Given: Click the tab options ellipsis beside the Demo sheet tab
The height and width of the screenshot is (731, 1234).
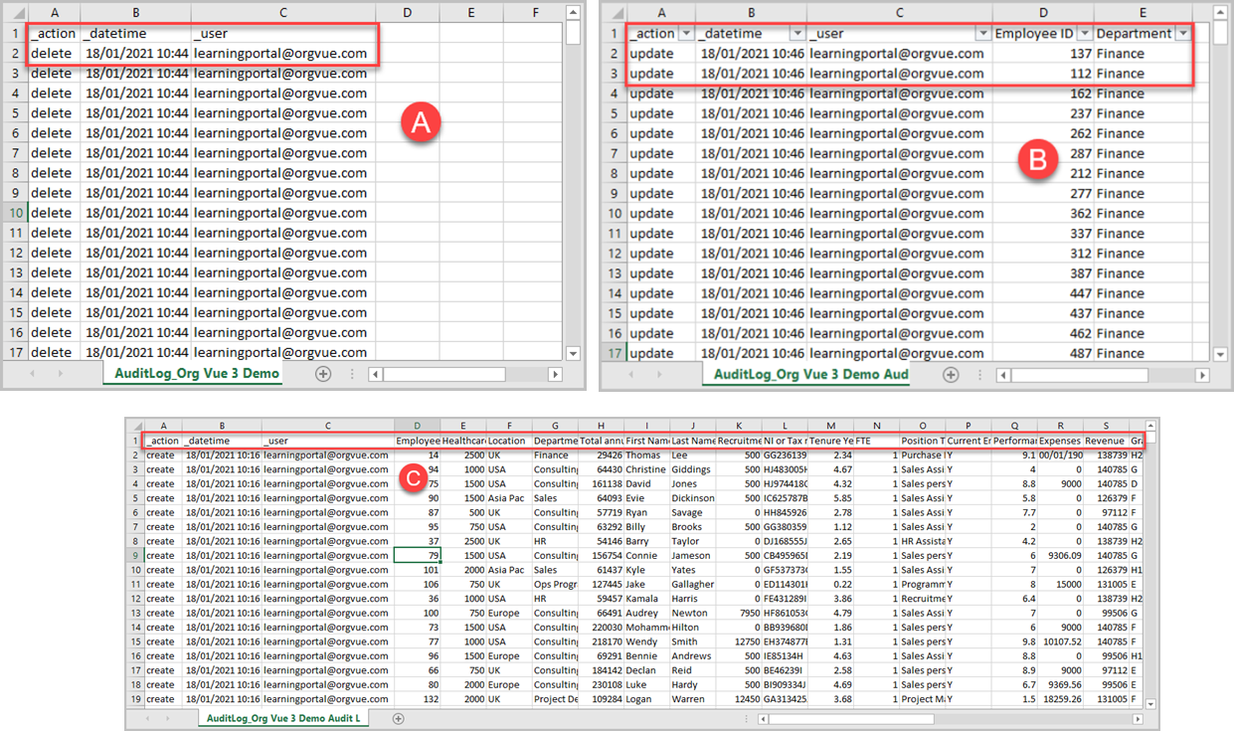Looking at the screenshot, I should click(352, 373).
